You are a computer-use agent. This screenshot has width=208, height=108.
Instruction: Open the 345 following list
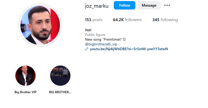(165, 20)
